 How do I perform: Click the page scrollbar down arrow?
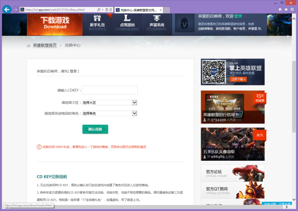[x=294, y=200]
